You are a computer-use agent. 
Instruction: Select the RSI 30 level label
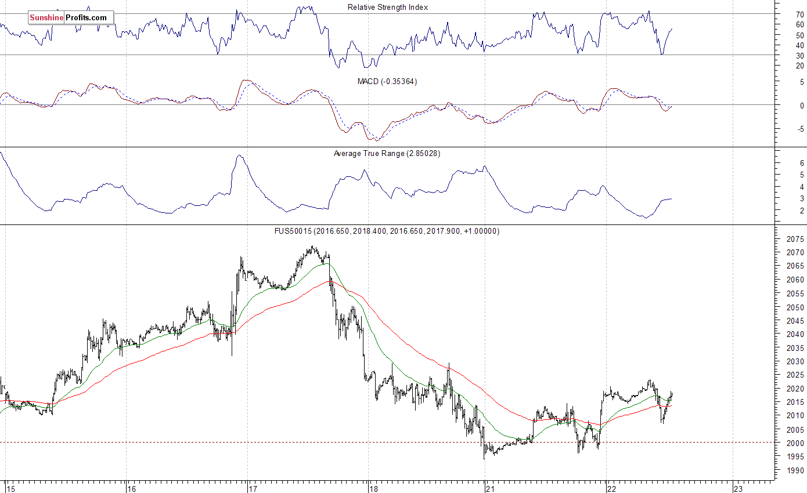pos(801,56)
